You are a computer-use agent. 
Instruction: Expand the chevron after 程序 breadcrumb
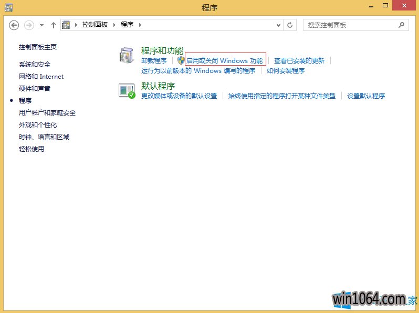click(x=140, y=25)
